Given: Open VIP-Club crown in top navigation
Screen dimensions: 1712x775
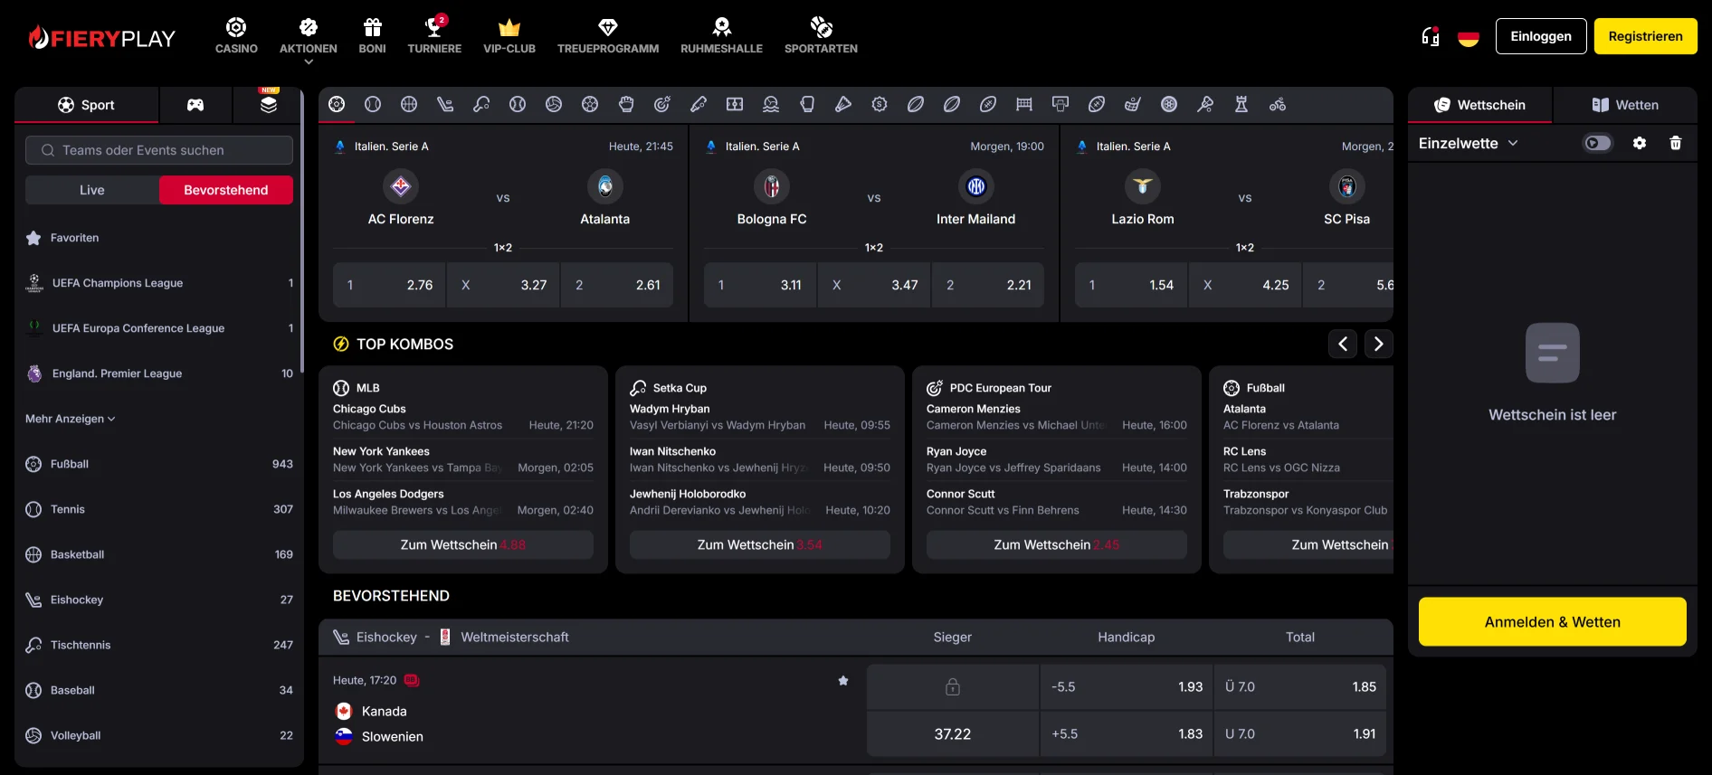Looking at the screenshot, I should pos(509,36).
